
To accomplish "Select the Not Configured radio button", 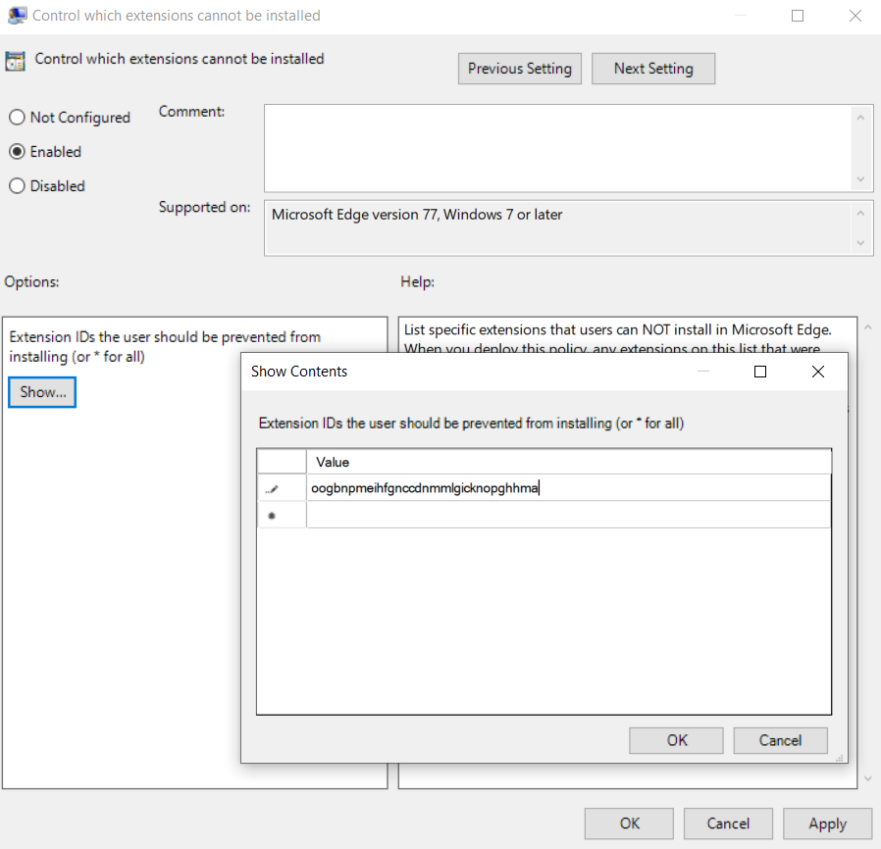I will coord(17,117).
